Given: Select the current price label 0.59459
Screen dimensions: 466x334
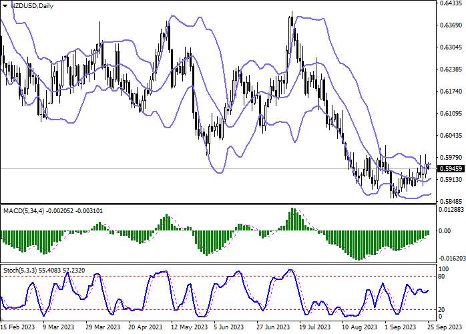Looking at the screenshot, I should pyautogui.click(x=451, y=168).
